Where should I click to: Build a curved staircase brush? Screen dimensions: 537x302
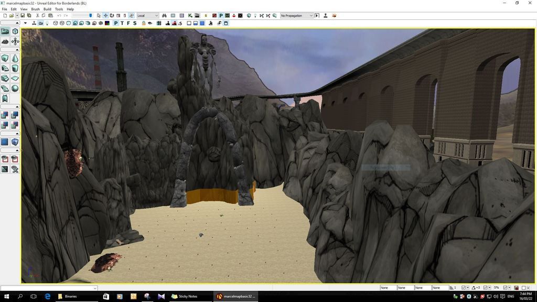tap(5, 69)
